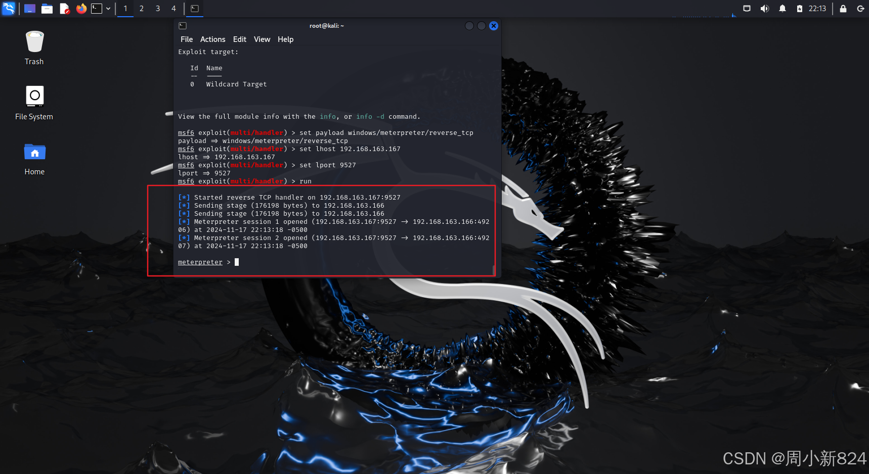
Task: Select the Trash desktop icon
Action: click(34, 48)
